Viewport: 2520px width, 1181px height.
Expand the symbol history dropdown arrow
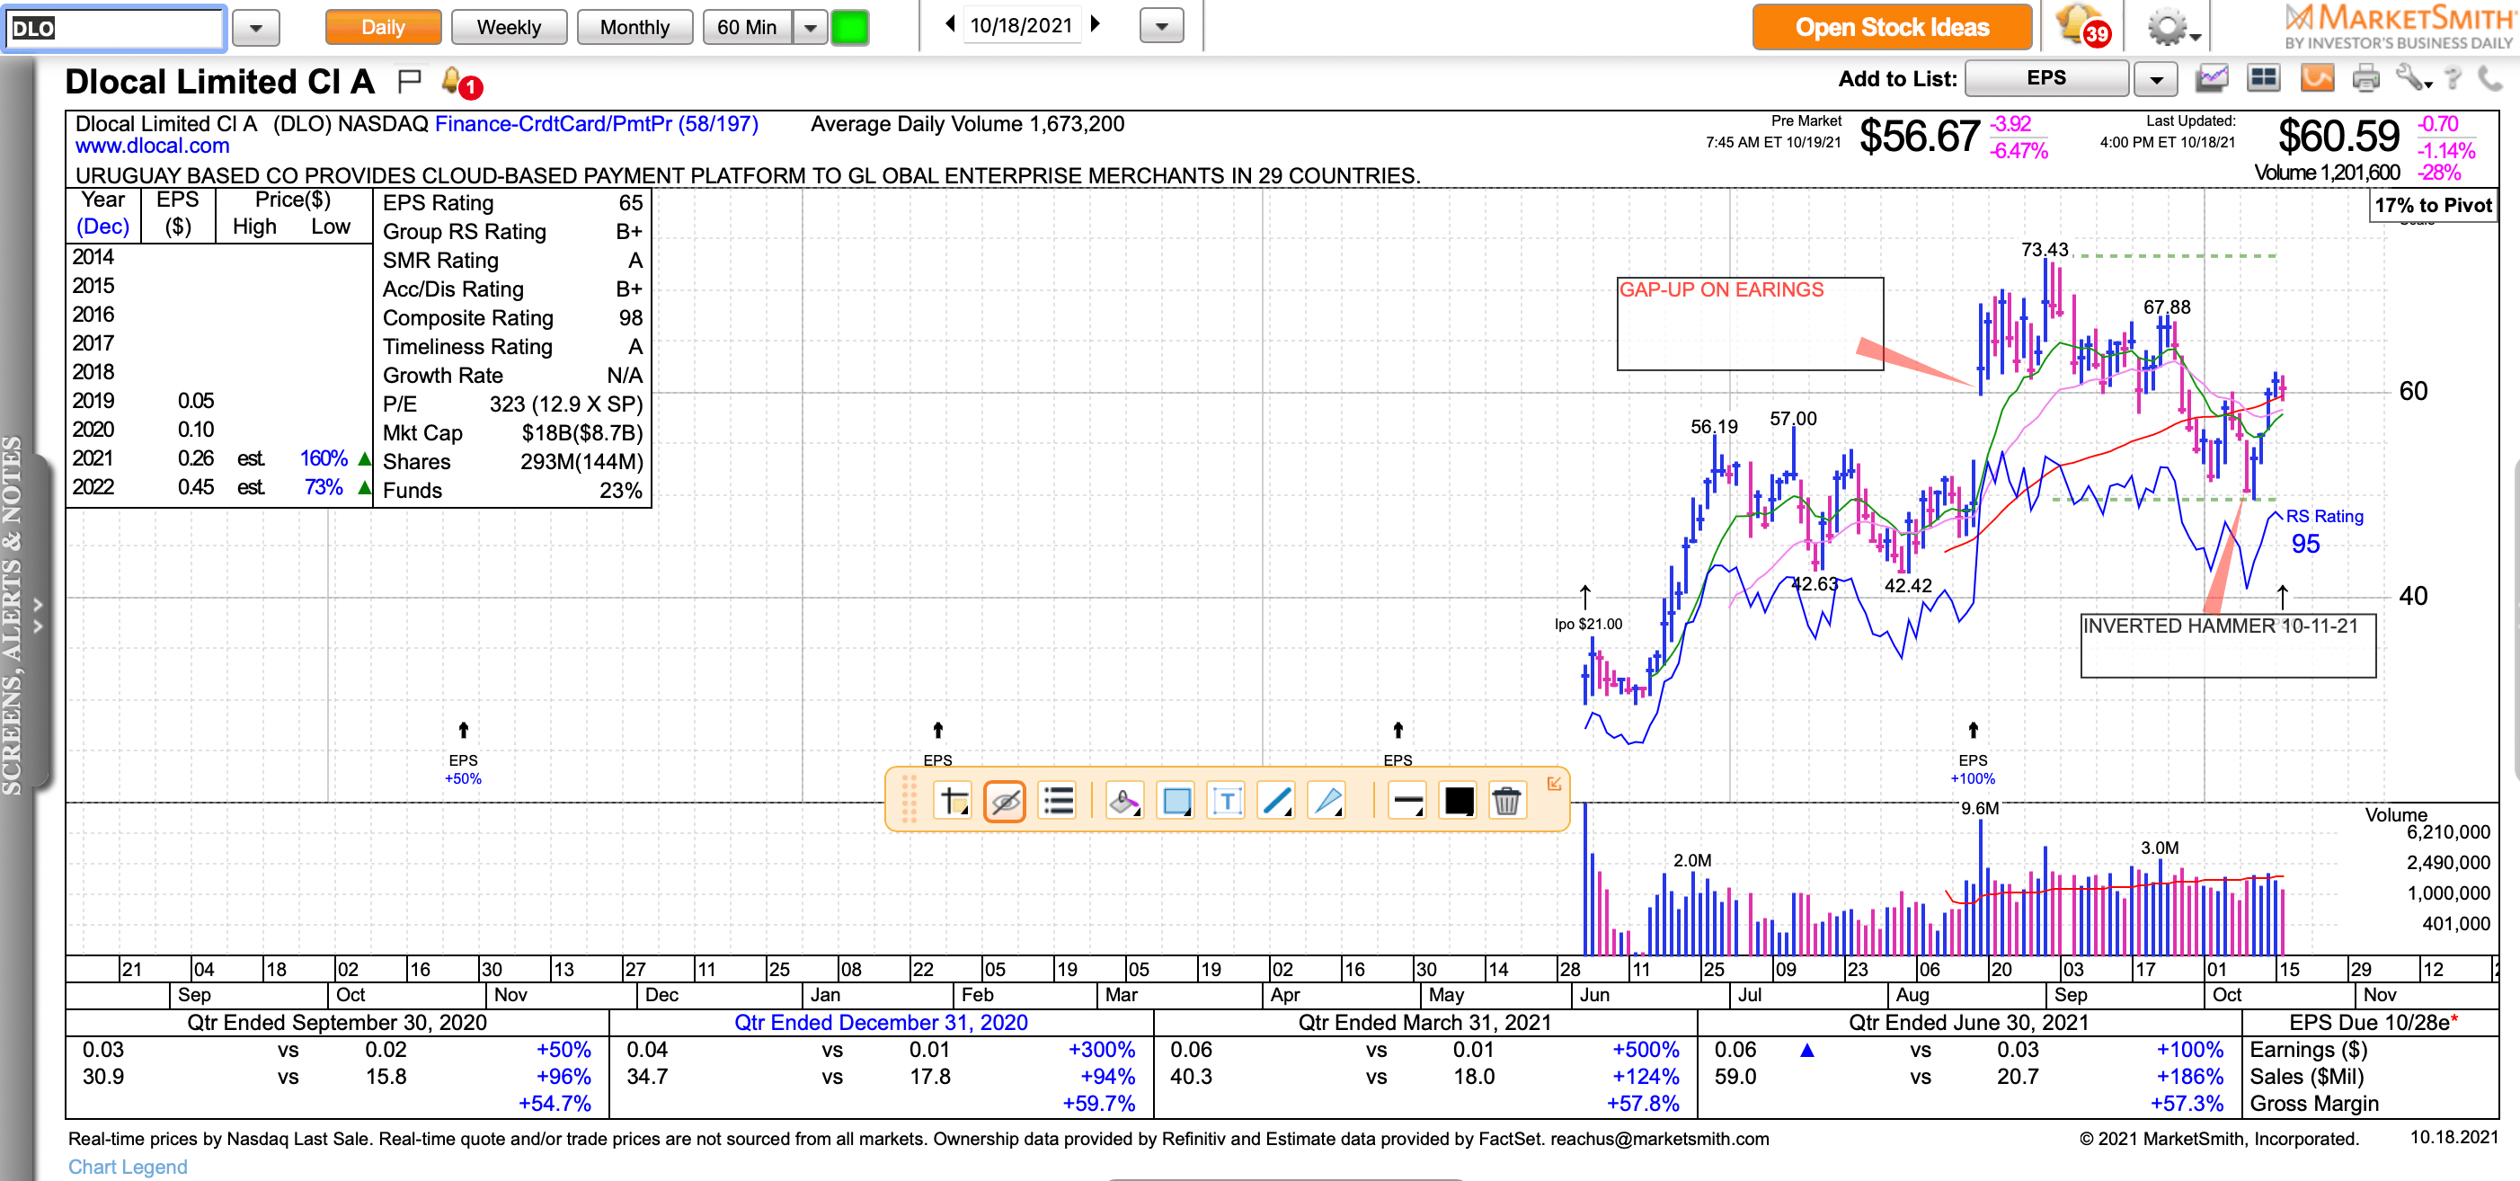(256, 29)
